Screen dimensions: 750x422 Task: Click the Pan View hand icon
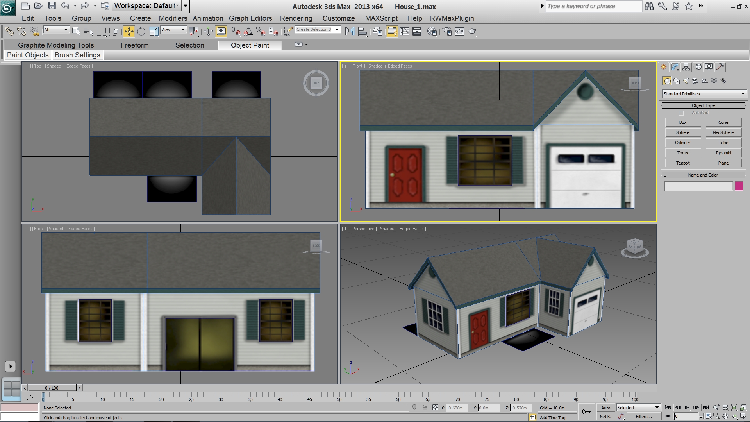click(725, 417)
